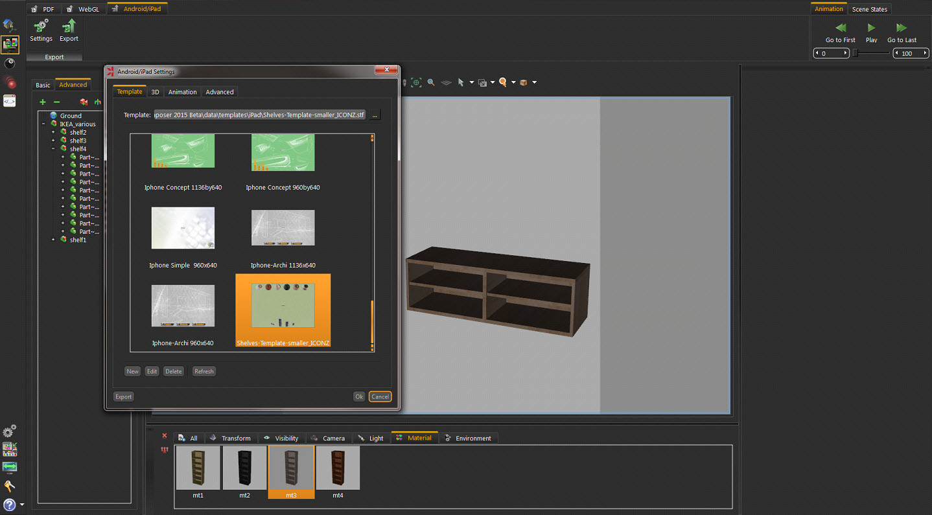
Task: Open the dropdown arrow next to help icon
Action: pyautogui.click(x=22, y=505)
